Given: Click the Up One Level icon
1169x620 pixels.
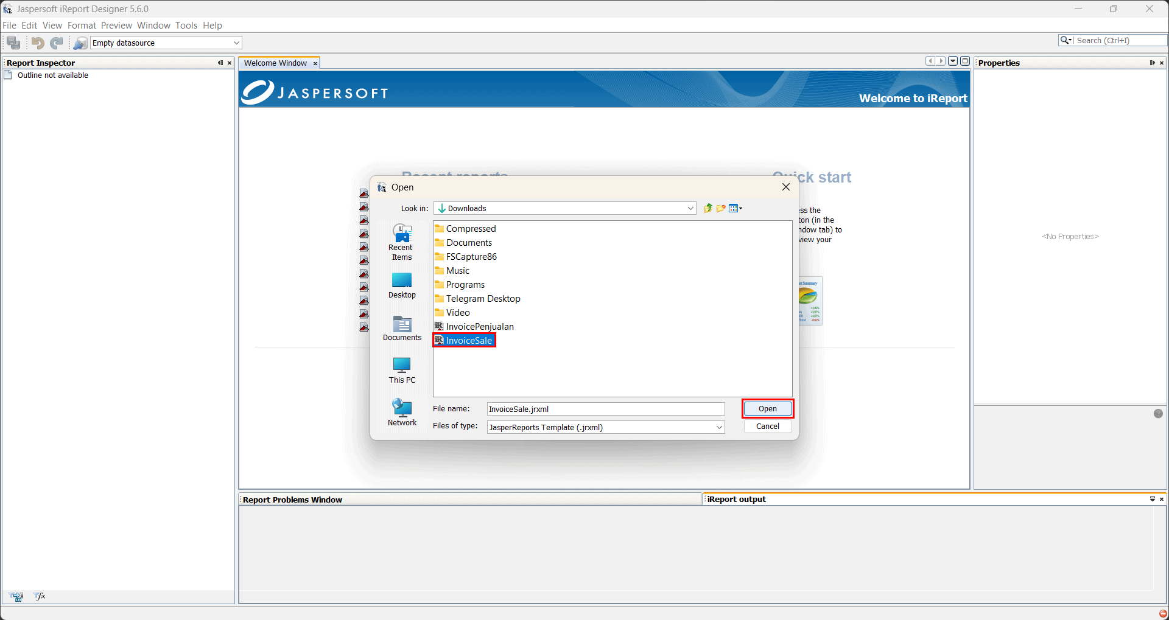Looking at the screenshot, I should coord(708,208).
